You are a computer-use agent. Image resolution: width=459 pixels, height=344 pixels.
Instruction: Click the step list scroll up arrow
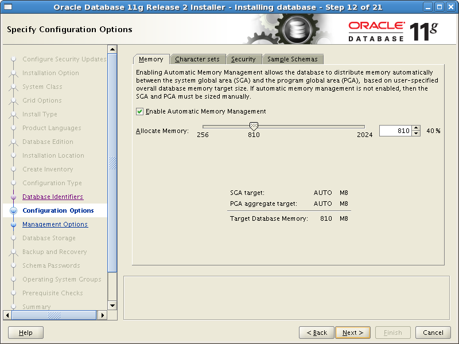click(112, 49)
